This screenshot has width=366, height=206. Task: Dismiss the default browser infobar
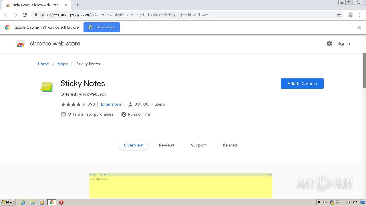[x=359, y=27]
